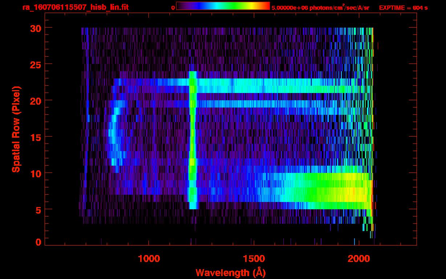Image resolution: width=446 pixels, height=279 pixels.
Task: Click the file name ra_160706115507_hisb_lin.fit title
Action: (75, 7)
